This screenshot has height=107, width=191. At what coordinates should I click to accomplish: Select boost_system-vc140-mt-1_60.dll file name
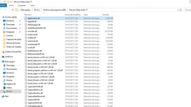(41, 77)
